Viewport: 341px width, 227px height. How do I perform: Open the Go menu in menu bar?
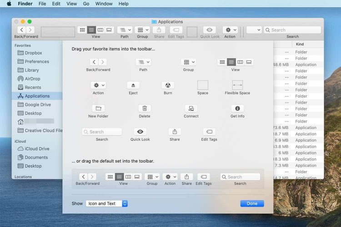point(86,4)
